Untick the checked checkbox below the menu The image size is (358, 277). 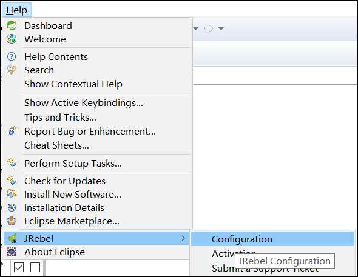(x=19, y=267)
